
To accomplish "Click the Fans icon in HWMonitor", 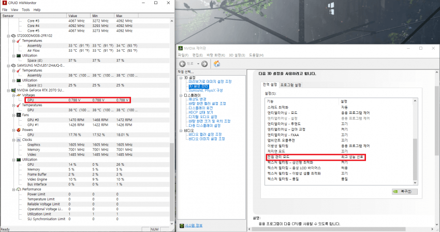I will pos(19,115).
